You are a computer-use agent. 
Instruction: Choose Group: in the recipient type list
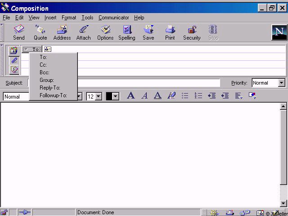(54, 80)
